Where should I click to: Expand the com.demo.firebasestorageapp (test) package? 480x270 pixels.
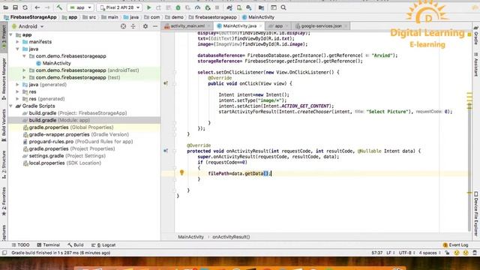(24, 77)
